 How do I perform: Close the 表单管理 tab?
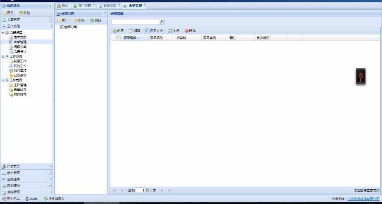coord(144,5)
